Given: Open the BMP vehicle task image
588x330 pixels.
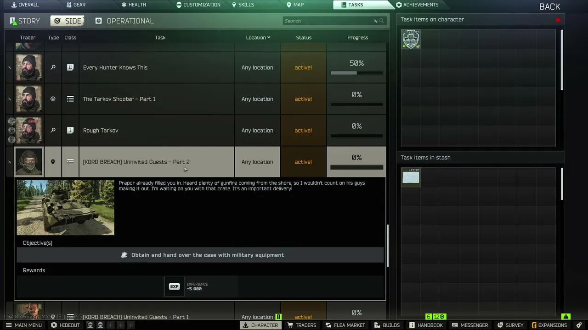Looking at the screenshot, I should coord(65,208).
